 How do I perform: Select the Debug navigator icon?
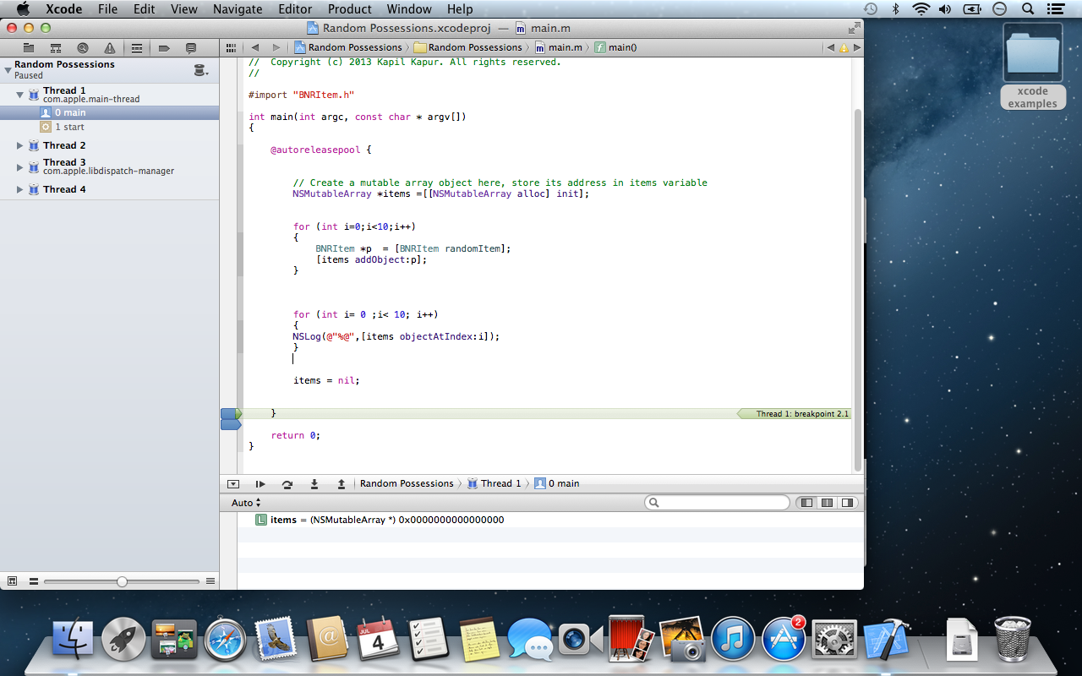pyautogui.click(x=137, y=48)
